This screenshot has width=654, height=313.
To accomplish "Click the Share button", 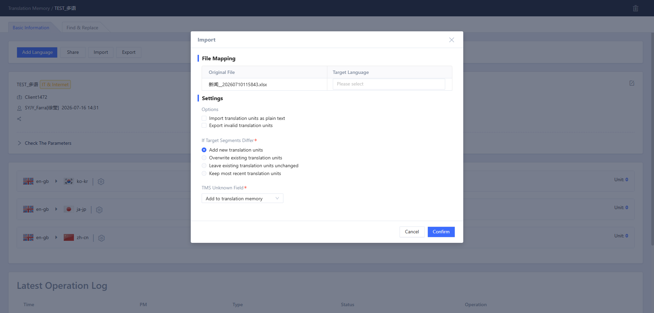I will (73, 52).
